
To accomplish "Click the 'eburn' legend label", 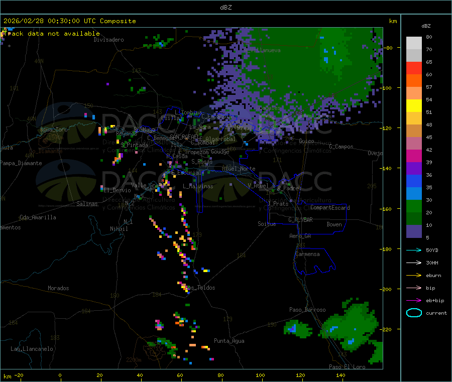I will [x=433, y=276].
